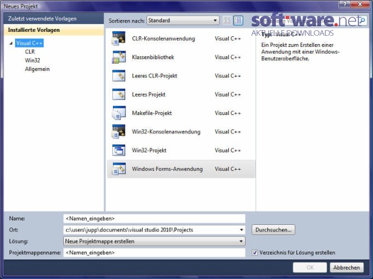Viewport: 373px width, 279px height.
Task: Select the CLR-Konsolenanwendung label
Action: coord(163,39)
